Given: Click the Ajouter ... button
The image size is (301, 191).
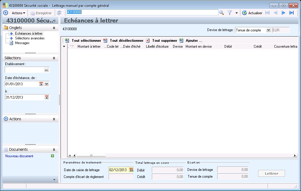Looking at the screenshot, I should [191, 41].
